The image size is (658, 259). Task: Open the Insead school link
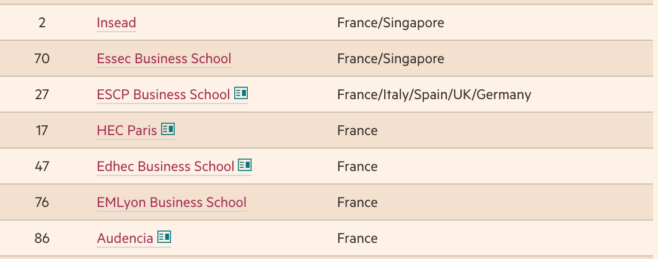coord(116,23)
